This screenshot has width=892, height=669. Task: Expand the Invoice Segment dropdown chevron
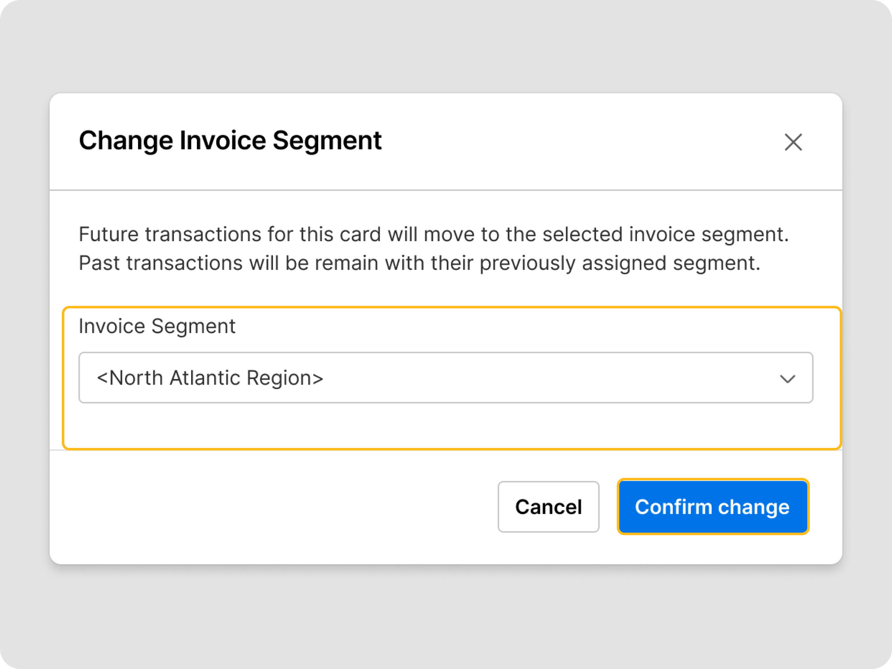point(787,378)
